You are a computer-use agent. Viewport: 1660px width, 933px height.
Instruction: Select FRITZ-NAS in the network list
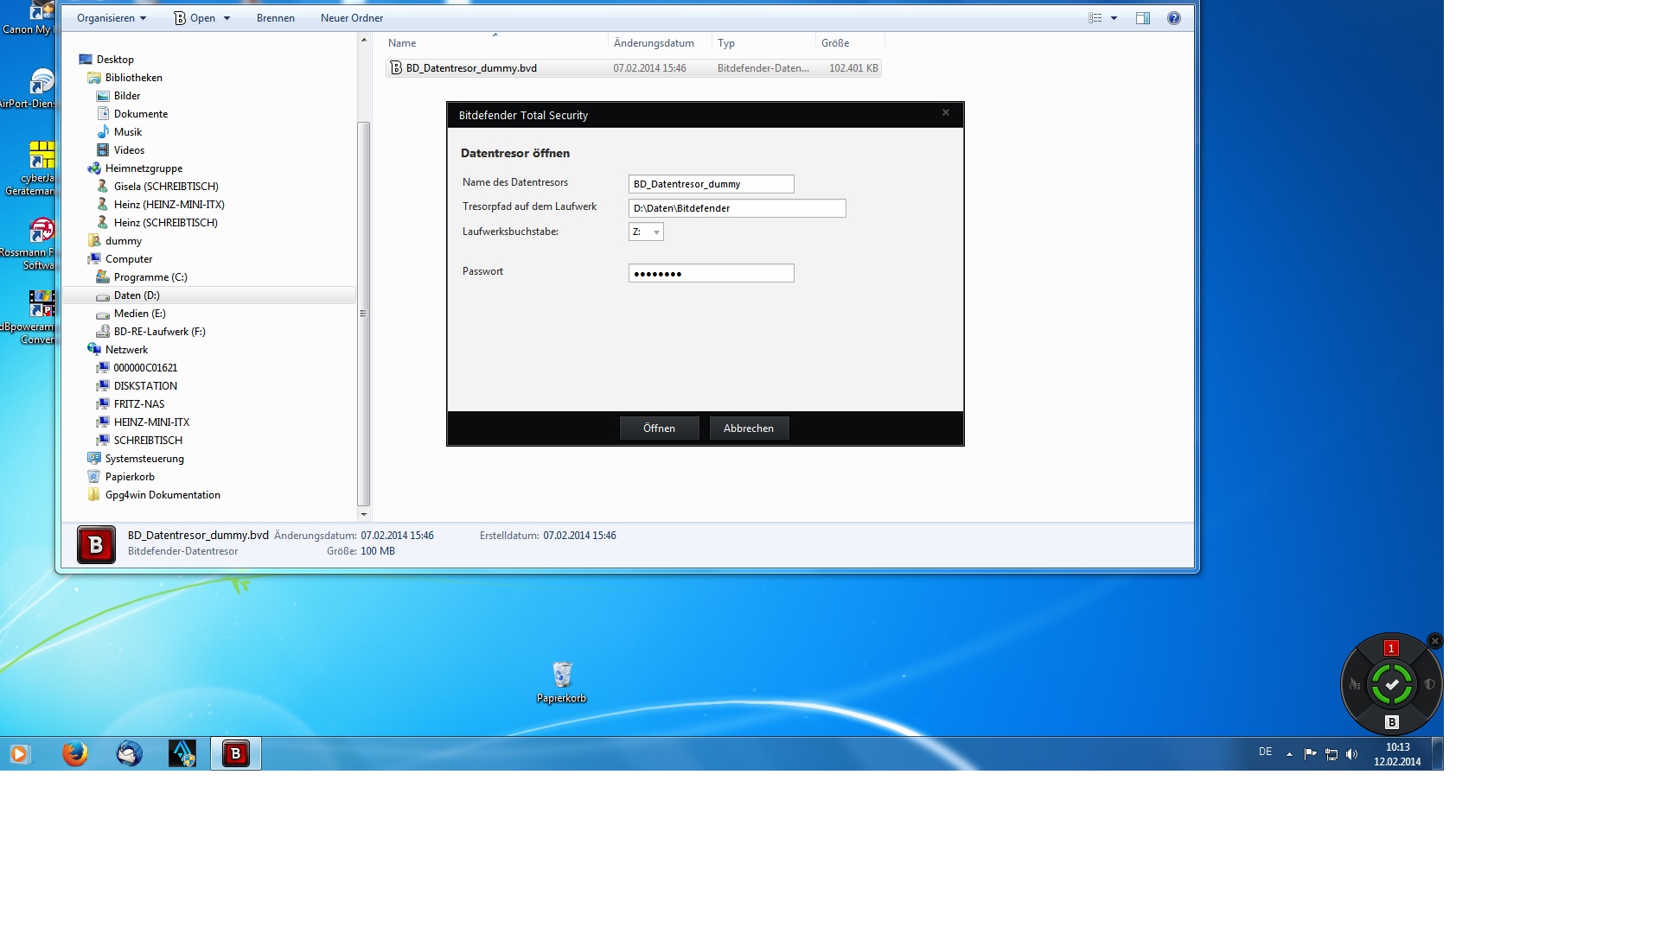tap(139, 404)
